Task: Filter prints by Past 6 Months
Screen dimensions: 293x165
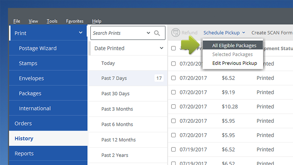Action: click(x=128, y=124)
